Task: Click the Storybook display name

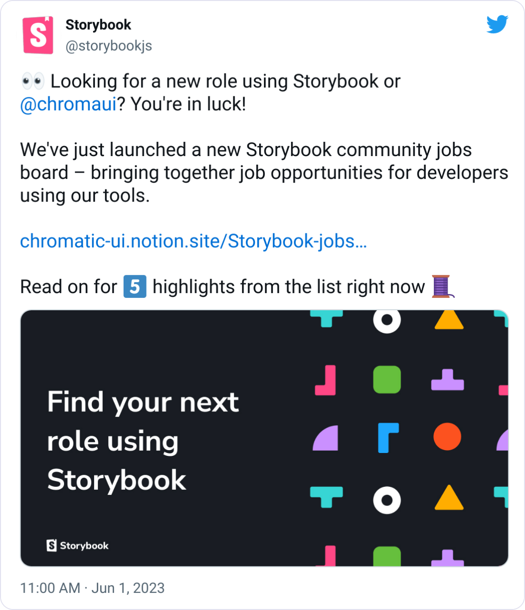Action: click(x=98, y=25)
